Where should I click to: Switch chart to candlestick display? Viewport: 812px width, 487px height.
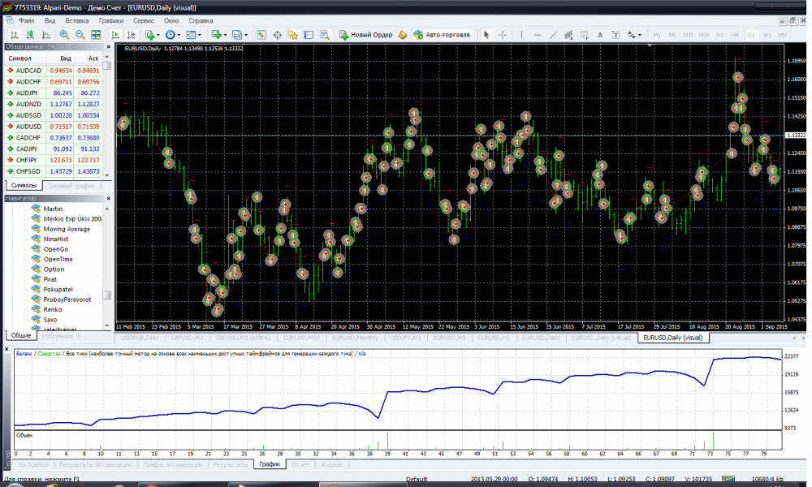point(29,35)
